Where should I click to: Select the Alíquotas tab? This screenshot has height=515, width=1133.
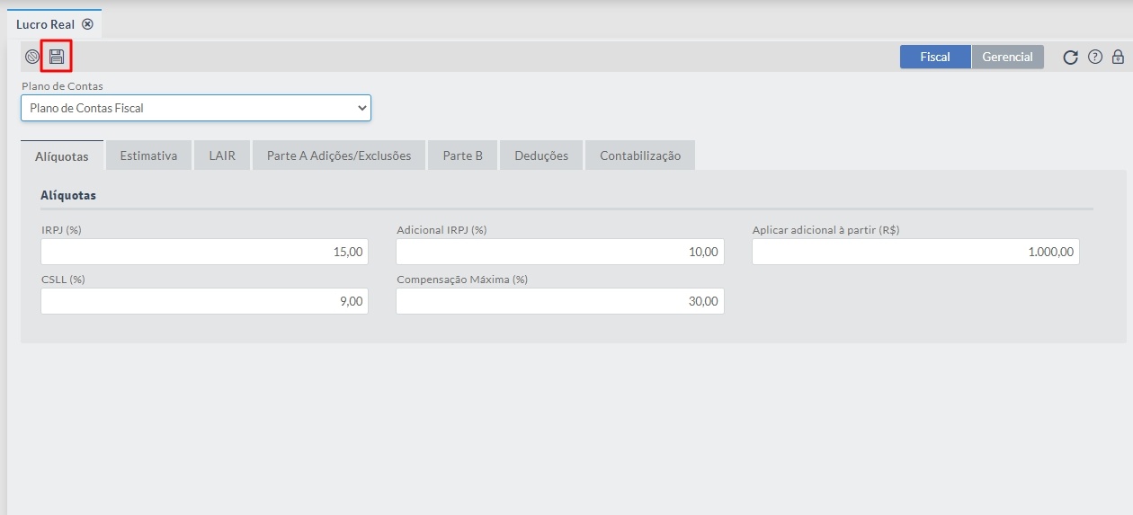pos(62,156)
